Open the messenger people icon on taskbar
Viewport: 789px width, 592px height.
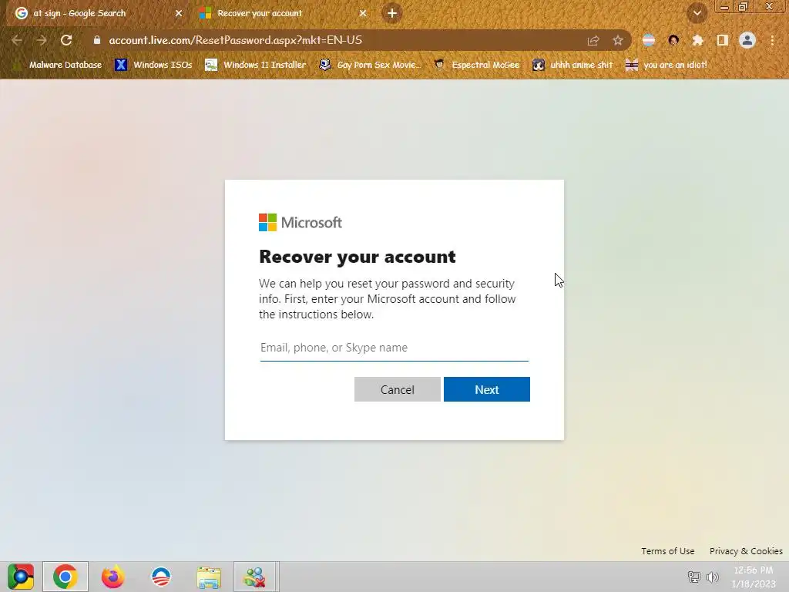(254, 577)
